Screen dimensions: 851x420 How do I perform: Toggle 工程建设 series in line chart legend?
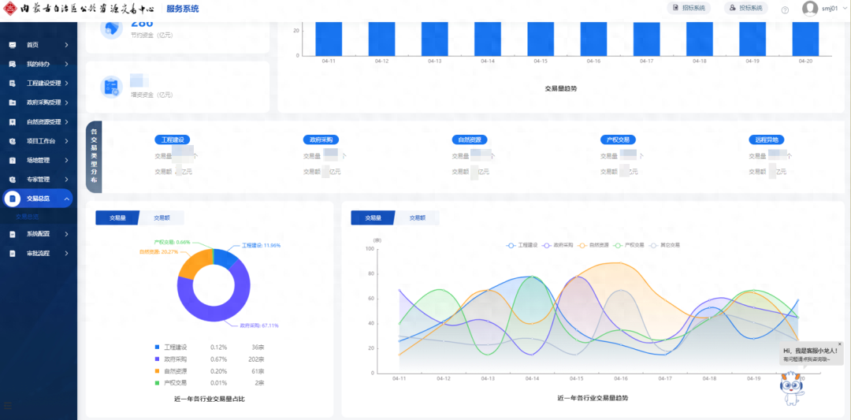click(x=522, y=245)
